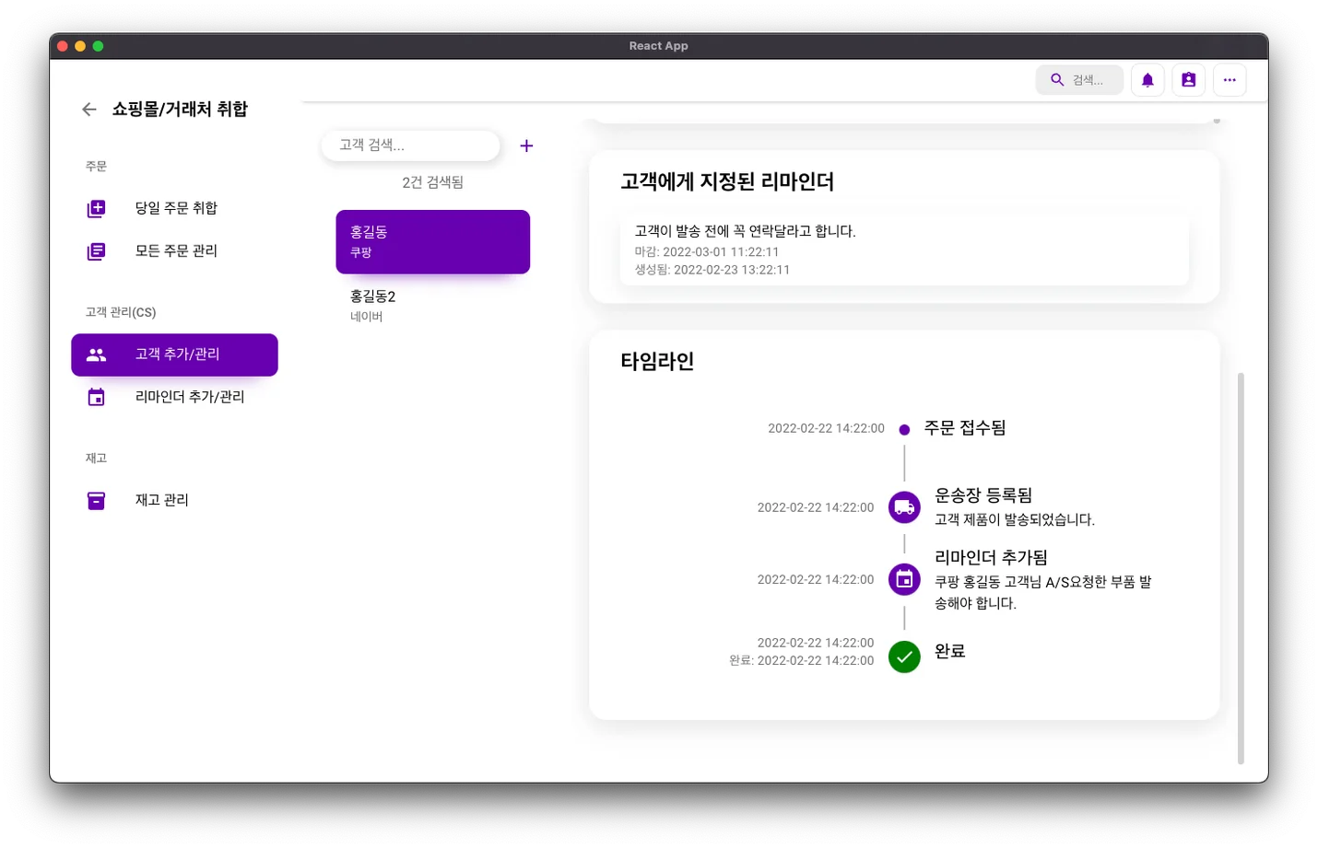Add a new customer with plus icon
This screenshot has width=1318, height=848.
click(526, 145)
